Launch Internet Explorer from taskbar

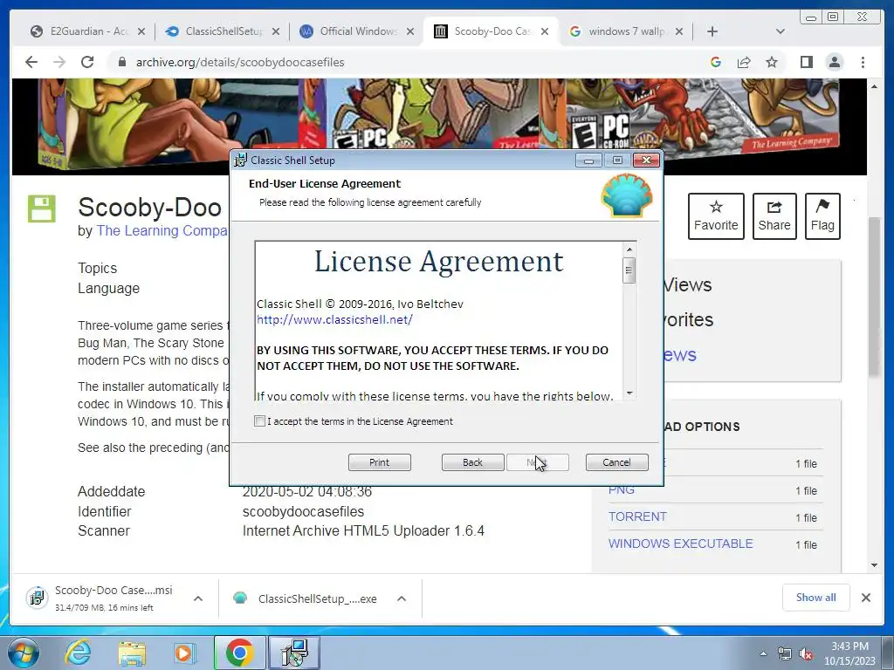tap(78, 653)
